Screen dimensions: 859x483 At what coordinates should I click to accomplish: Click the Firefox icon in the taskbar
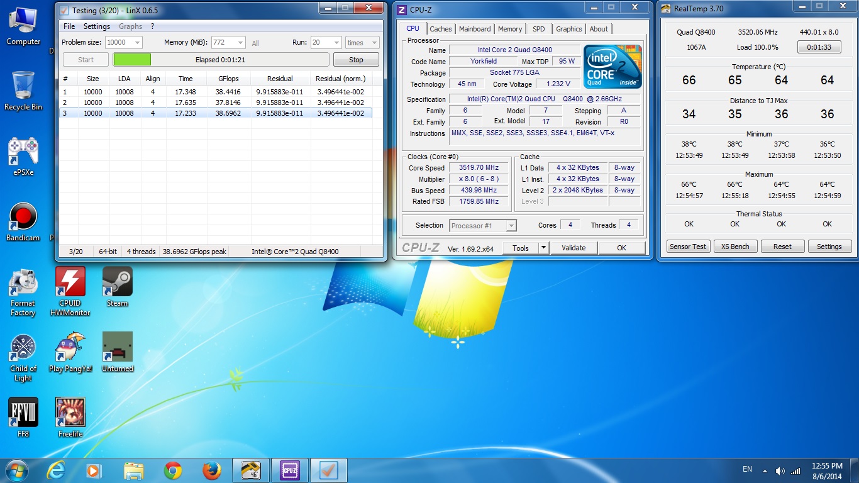[x=212, y=470]
